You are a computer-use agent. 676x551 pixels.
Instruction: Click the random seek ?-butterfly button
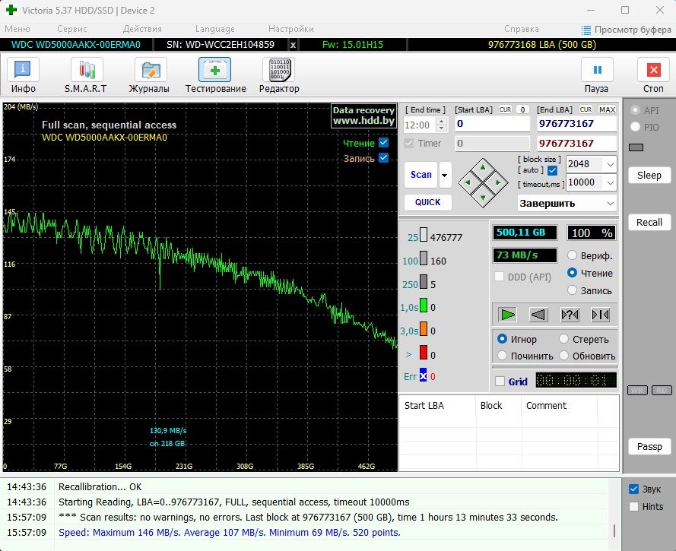coord(570,315)
